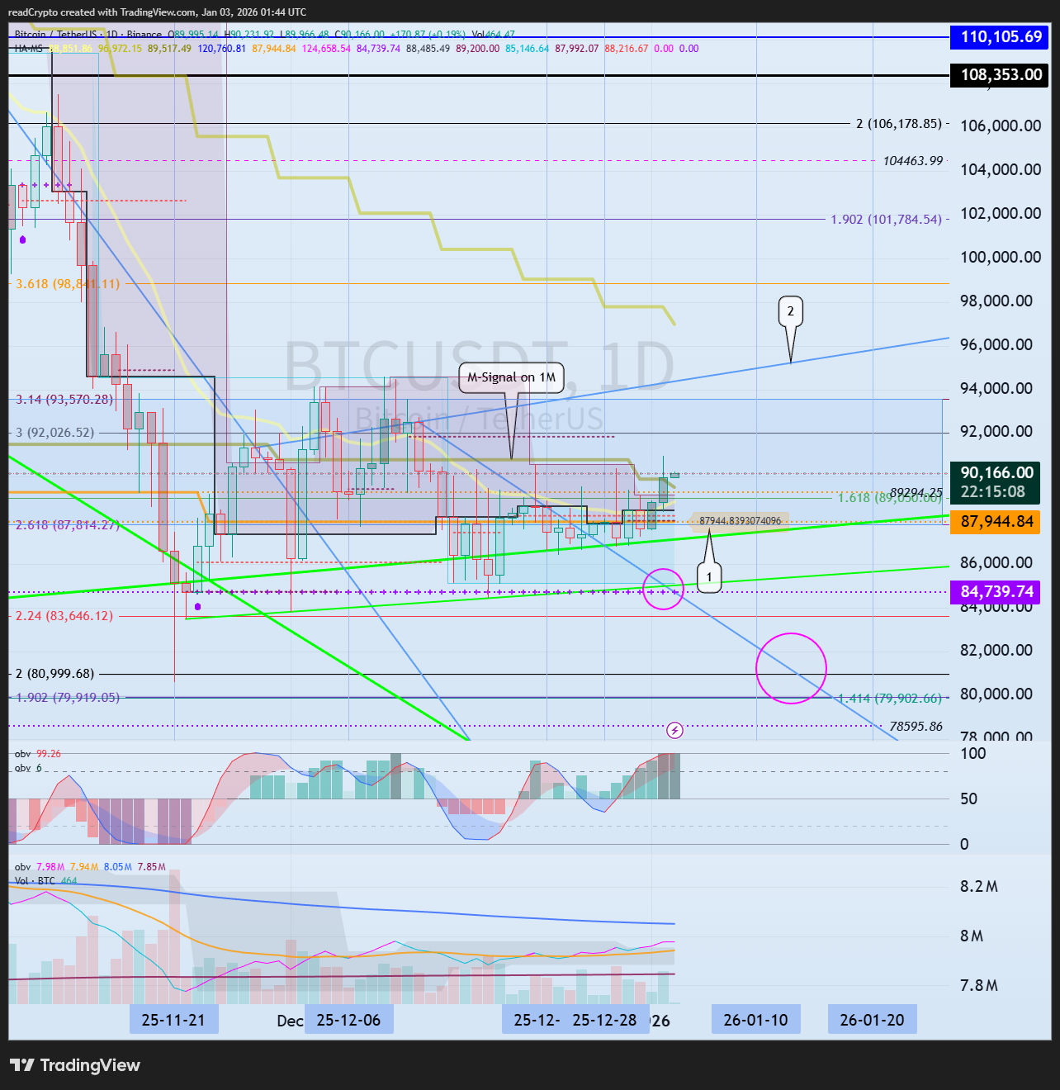Click the Vol · BTC legend label
Viewport: 1060px width, 1090px height.
tap(35, 881)
